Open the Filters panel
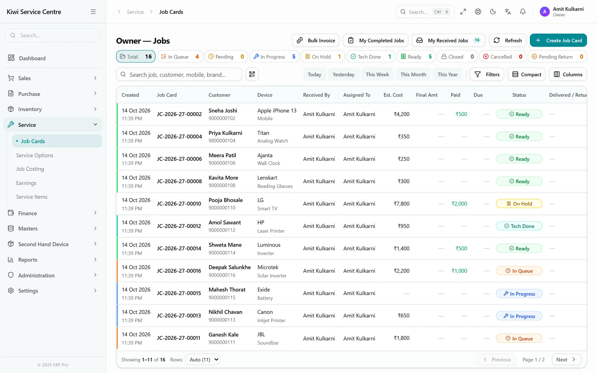Screen dimensions: 597x373 tap(487, 74)
